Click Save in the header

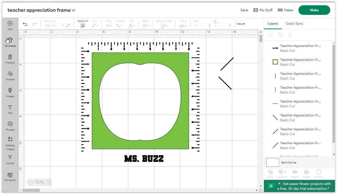click(244, 10)
